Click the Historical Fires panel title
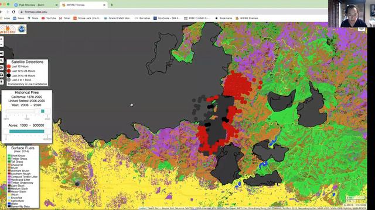The width and height of the screenshot is (375, 210). pyautogui.click(x=26, y=92)
